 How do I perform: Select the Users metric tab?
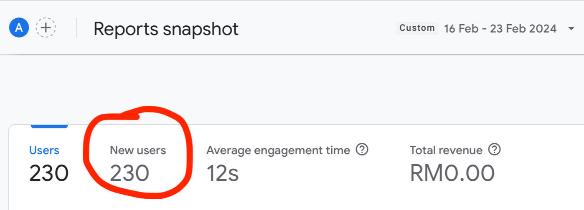pyautogui.click(x=44, y=150)
